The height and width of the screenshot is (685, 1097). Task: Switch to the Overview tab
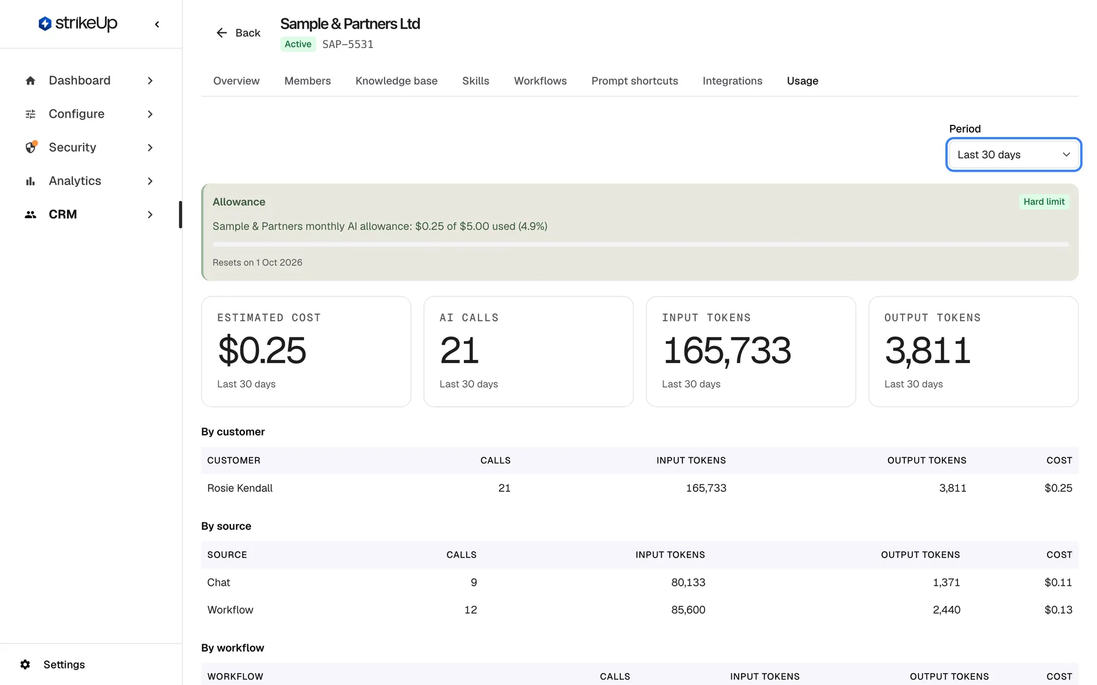(x=236, y=81)
